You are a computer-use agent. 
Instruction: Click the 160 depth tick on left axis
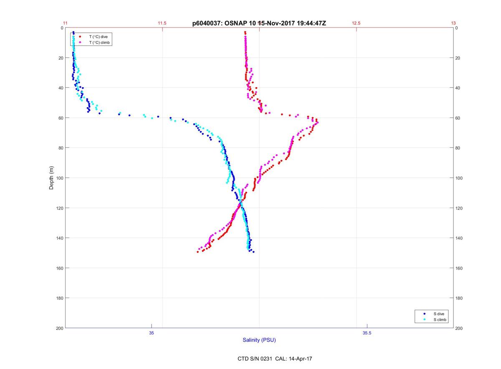pyautogui.click(x=60, y=268)
